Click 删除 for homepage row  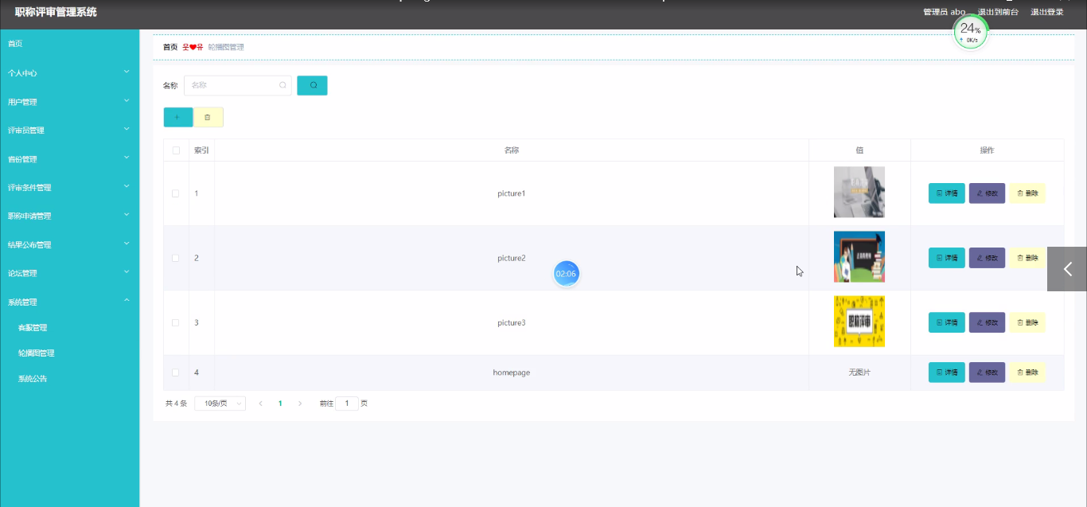[1027, 372]
